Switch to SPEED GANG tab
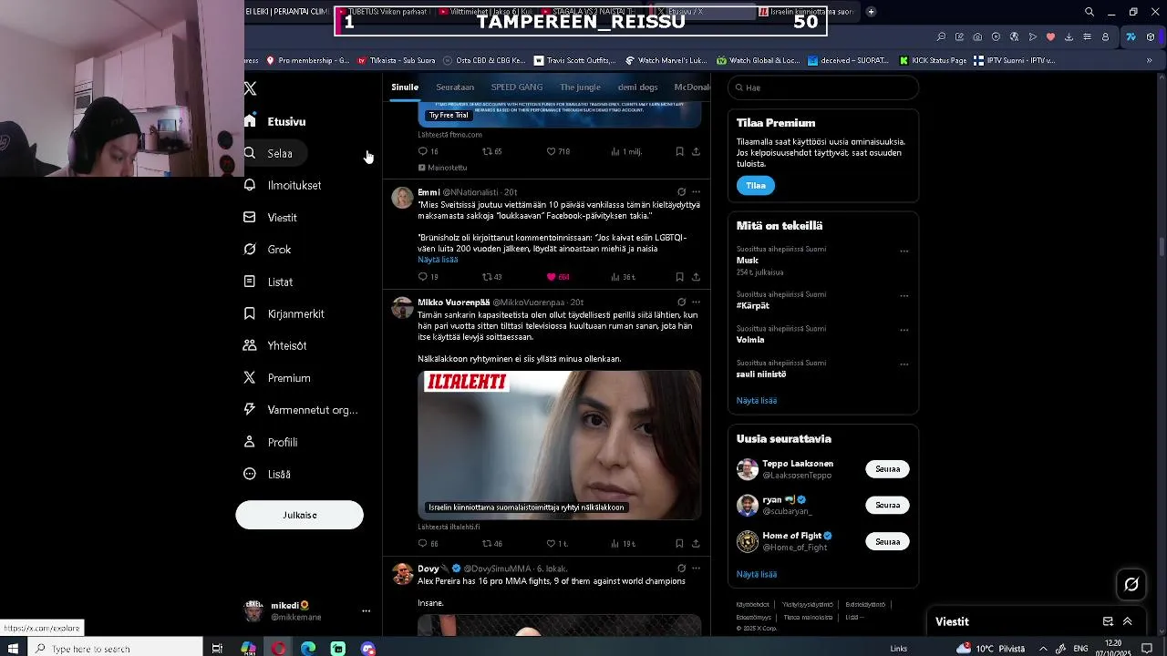Screen dimensions: 1167x656 tap(517, 87)
